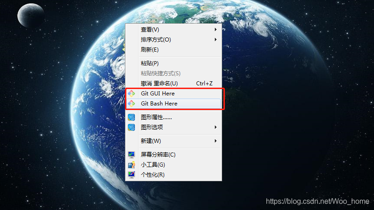Viewport: 374px width, 210px height.
Task: Select 图形选项 menu entry
Action: (x=173, y=127)
